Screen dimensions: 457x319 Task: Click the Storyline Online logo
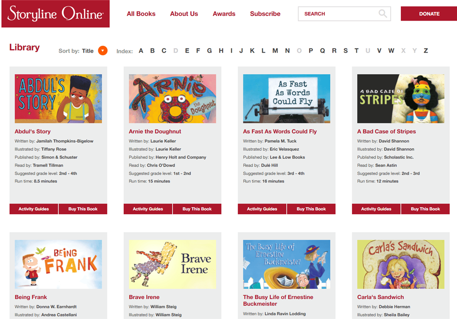pyautogui.click(x=55, y=14)
